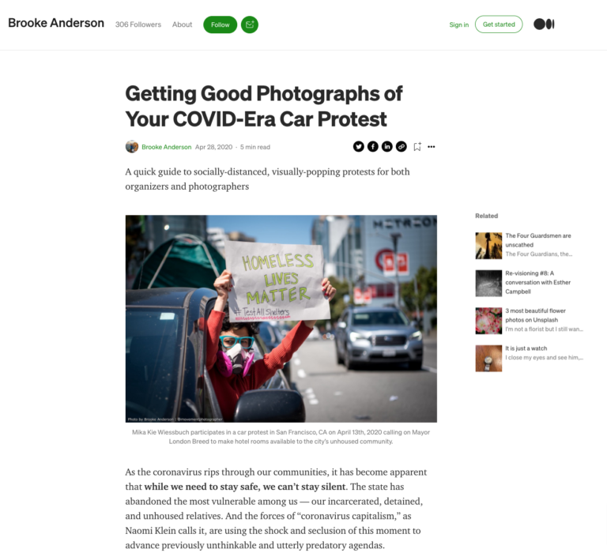This screenshot has width=607, height=553.
Task: Open the Four Guardsmen related story
Action: coord(538,240)
